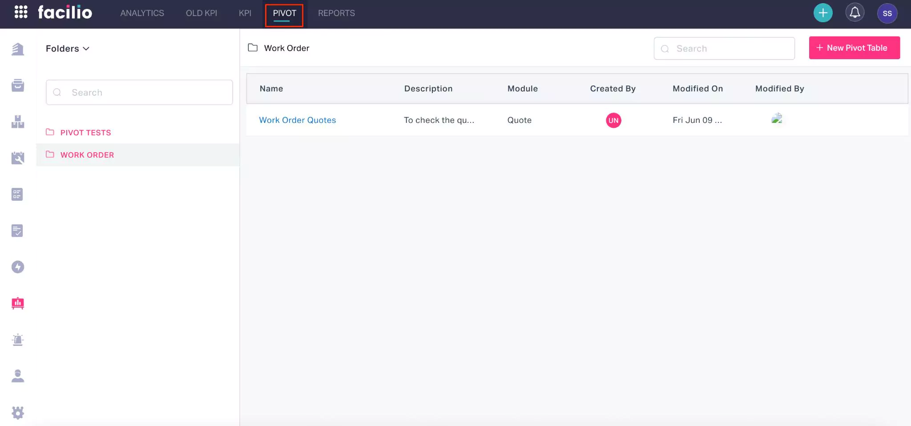Click the Modified By column header
911x426 pixels.
(780, 89)
